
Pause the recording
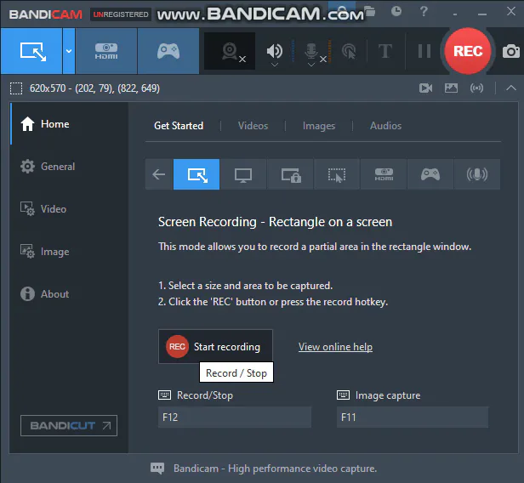[424, 51]
